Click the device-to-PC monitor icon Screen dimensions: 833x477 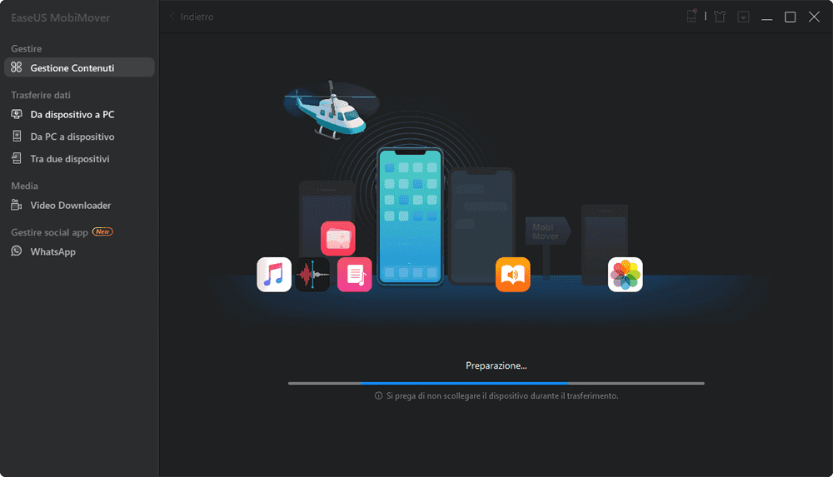click(17, 114)
